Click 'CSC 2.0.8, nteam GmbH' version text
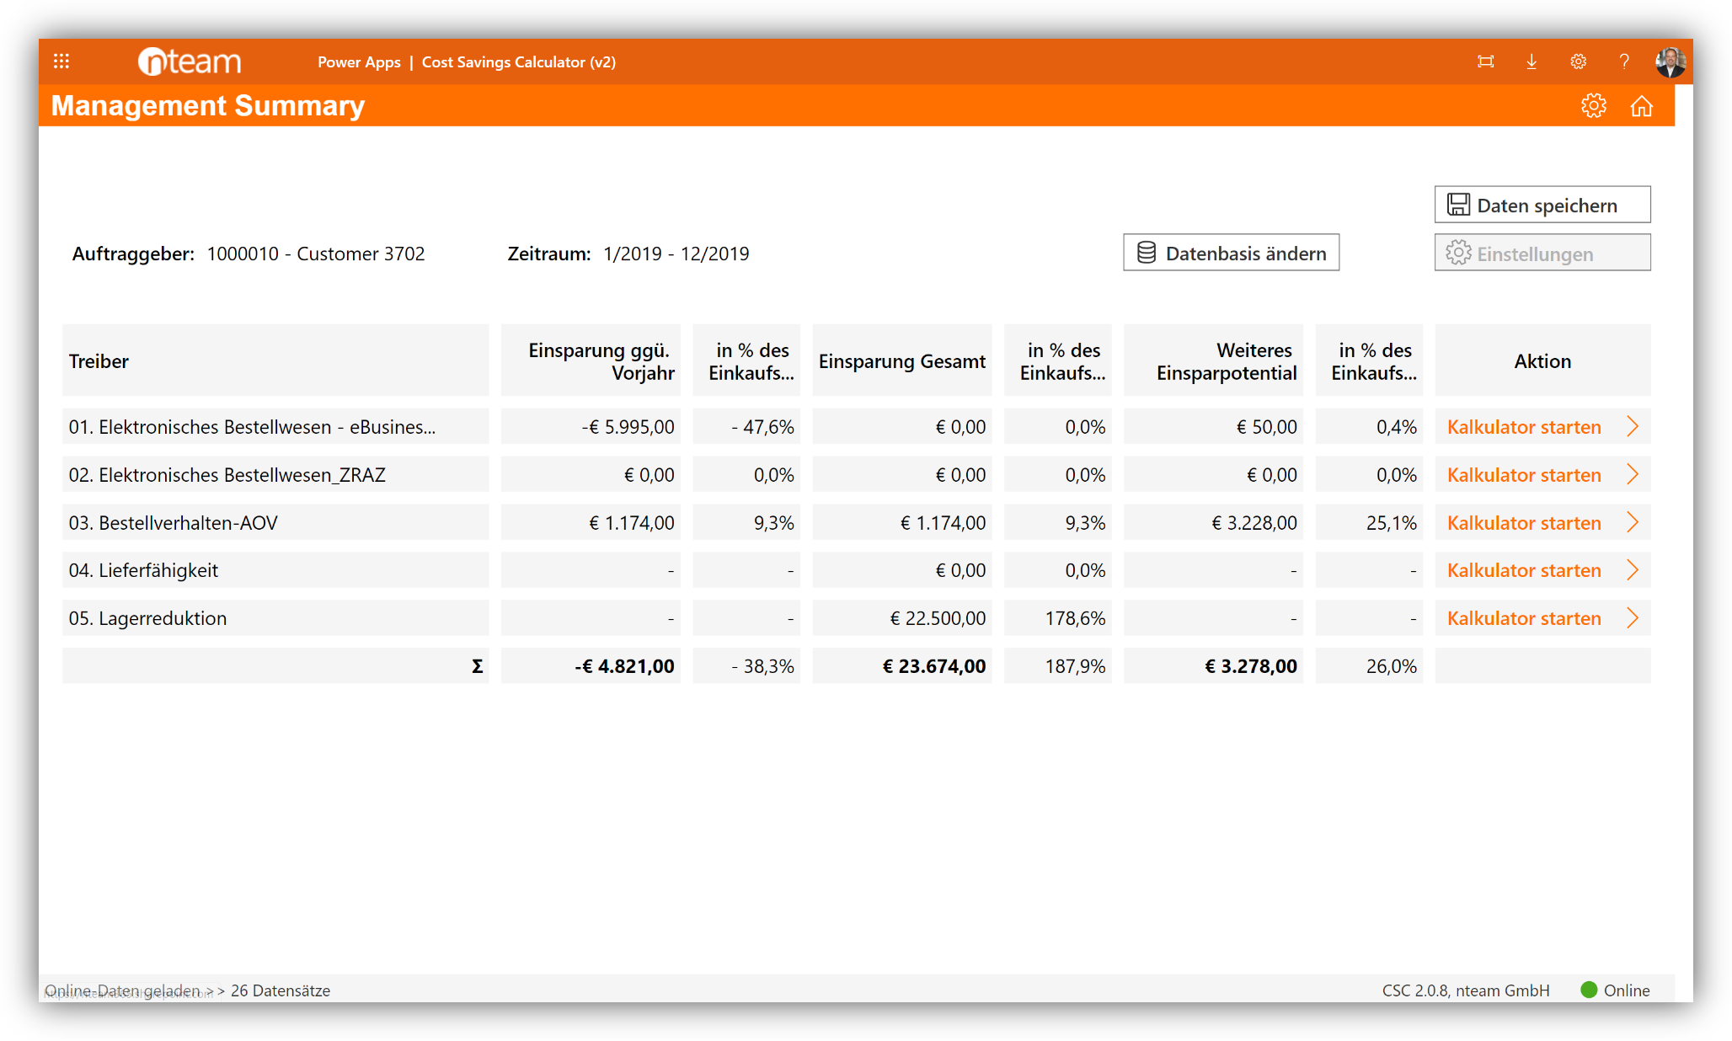The width and height of the screenshot is (1732, 1041). click(1466, 990)
